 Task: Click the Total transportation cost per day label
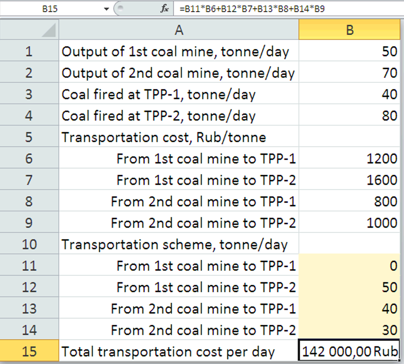[168, 352]
